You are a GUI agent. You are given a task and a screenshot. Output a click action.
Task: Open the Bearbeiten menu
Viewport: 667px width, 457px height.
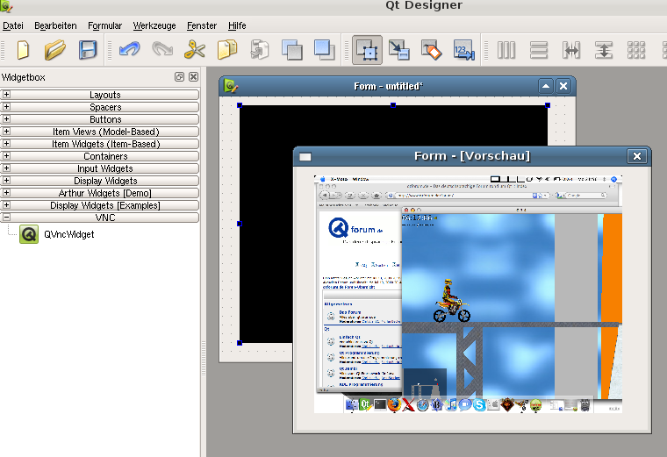pyautogui.click(x=55, y=25)
